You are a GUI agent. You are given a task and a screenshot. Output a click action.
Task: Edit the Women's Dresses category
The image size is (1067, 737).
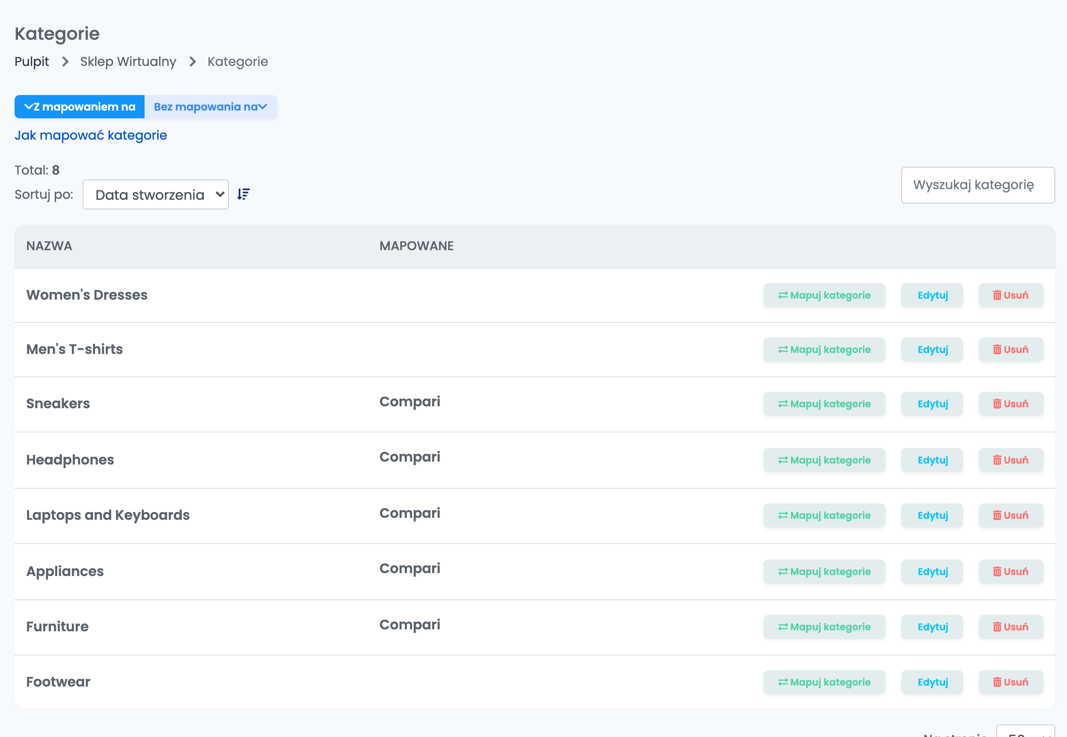[932, 295]
